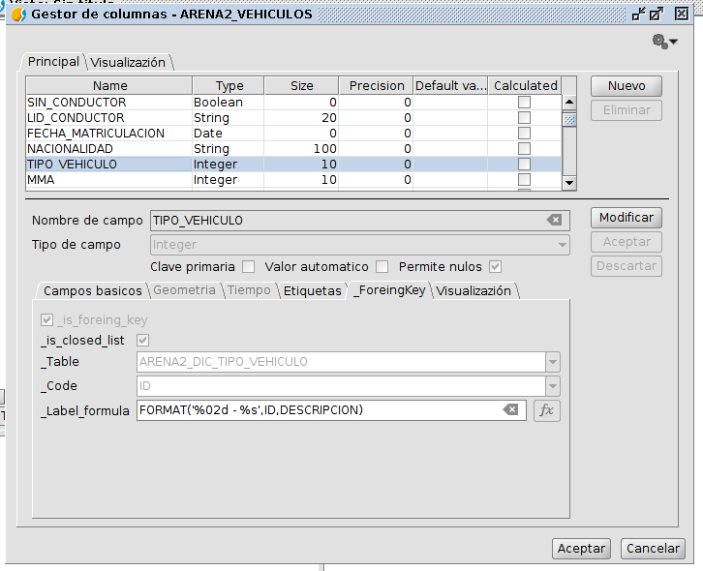The image size is (703, 571).
Task: Open the _Code combo box dropdown
Action: (x=553, y=386)
